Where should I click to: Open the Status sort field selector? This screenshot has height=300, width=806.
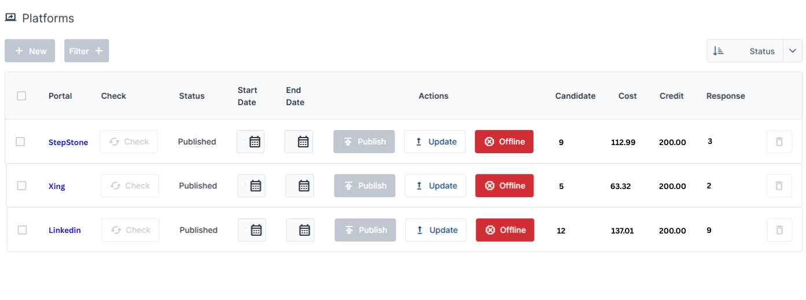(761, 51)
